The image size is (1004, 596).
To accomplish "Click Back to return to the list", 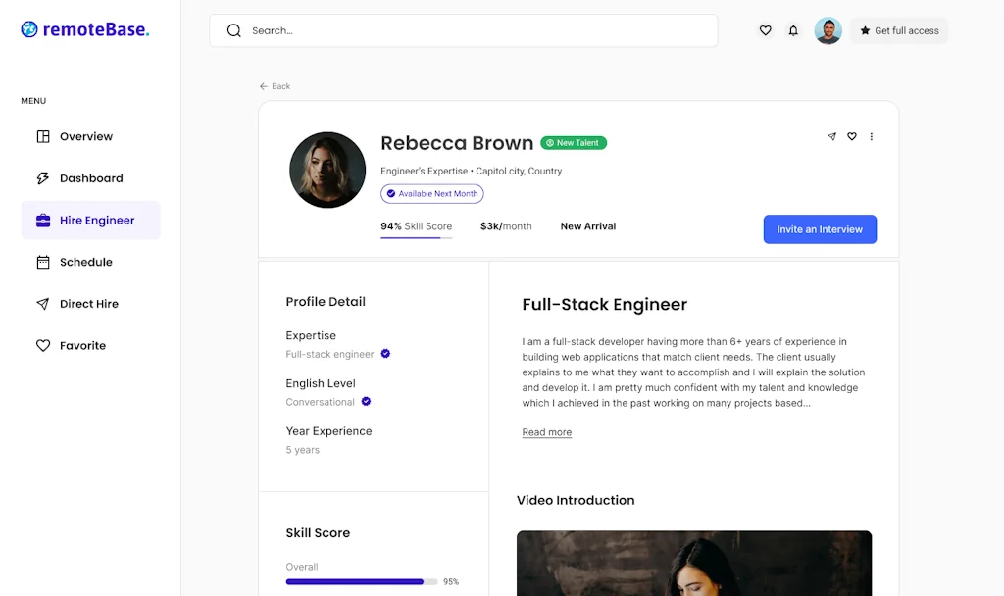I will 275,86.
